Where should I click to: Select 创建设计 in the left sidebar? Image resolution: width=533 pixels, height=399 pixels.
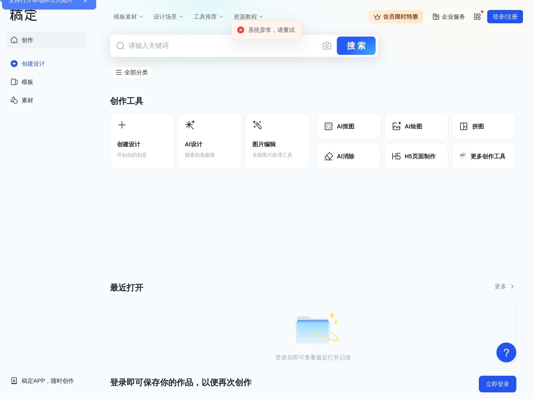coord(33,64)
